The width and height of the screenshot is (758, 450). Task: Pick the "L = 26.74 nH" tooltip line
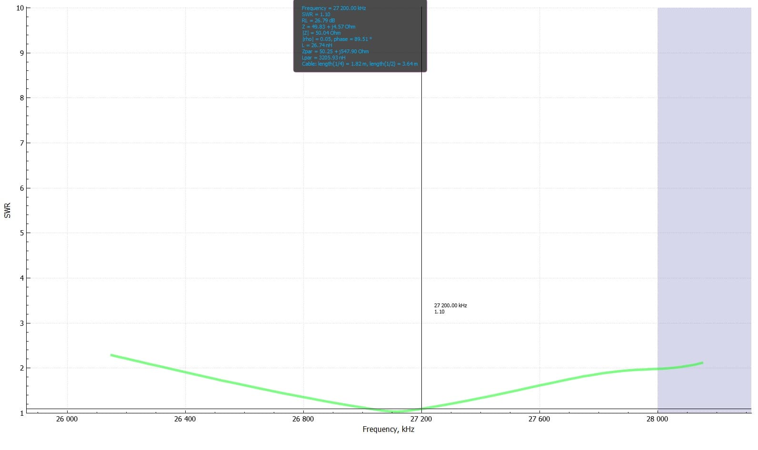[x=317, y=45]
